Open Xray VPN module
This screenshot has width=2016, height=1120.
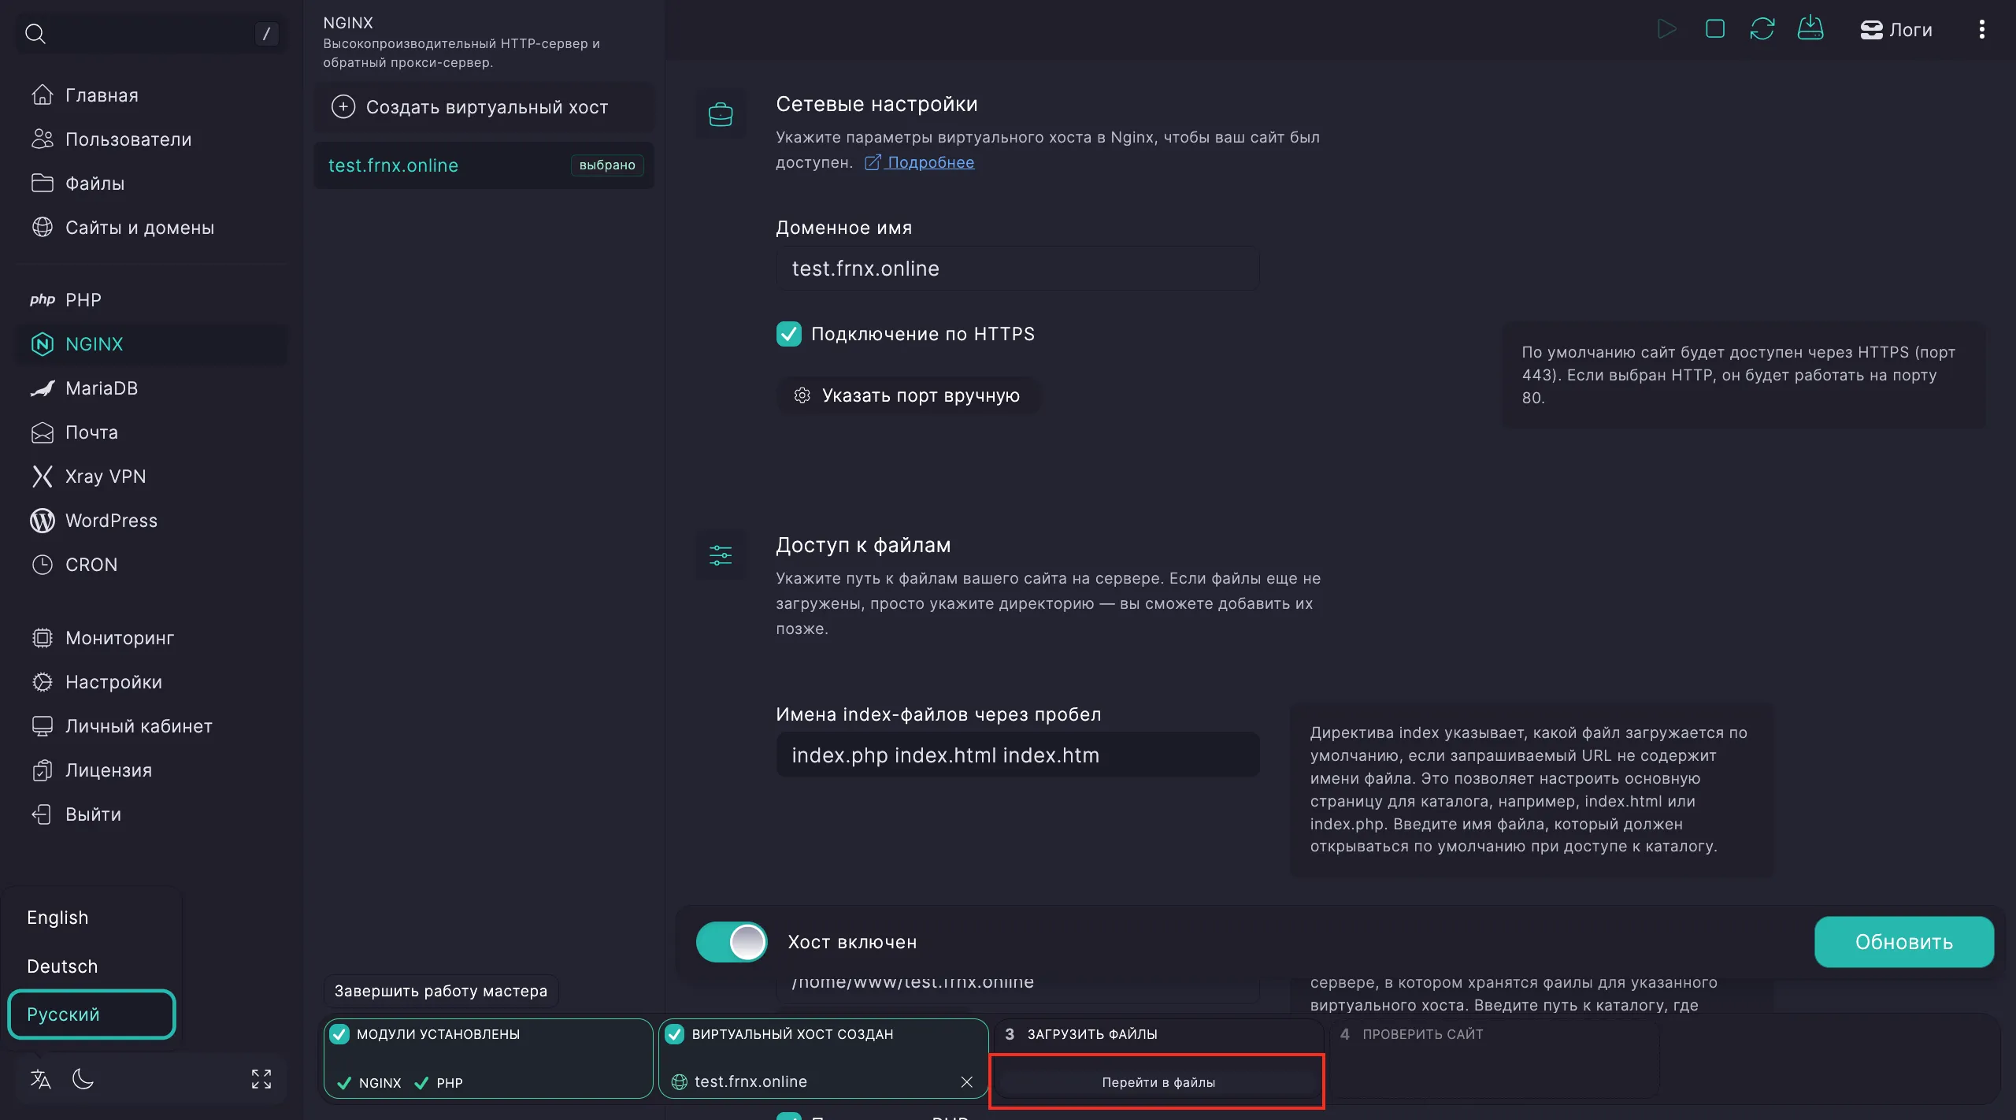pos(153,477)
